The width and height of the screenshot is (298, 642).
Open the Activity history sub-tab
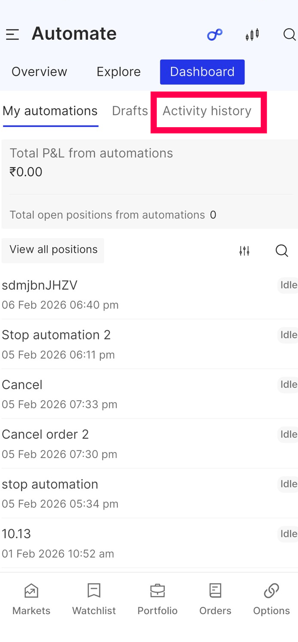tap(207, 111)
